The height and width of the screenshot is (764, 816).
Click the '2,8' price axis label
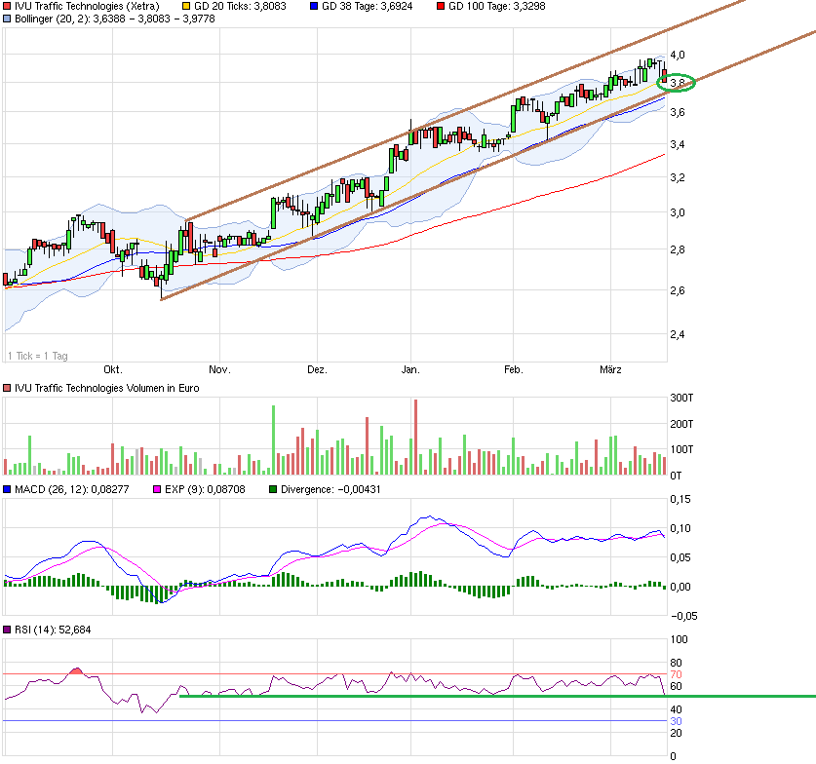pyautogui.click(x=678, y=249)
